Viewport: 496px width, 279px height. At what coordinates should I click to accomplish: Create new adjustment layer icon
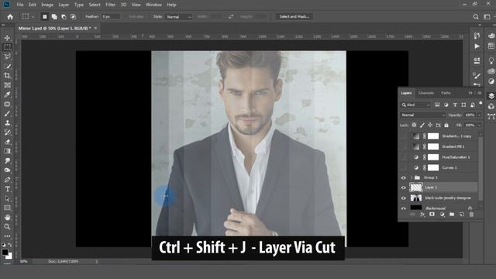[x=442, y=215]
